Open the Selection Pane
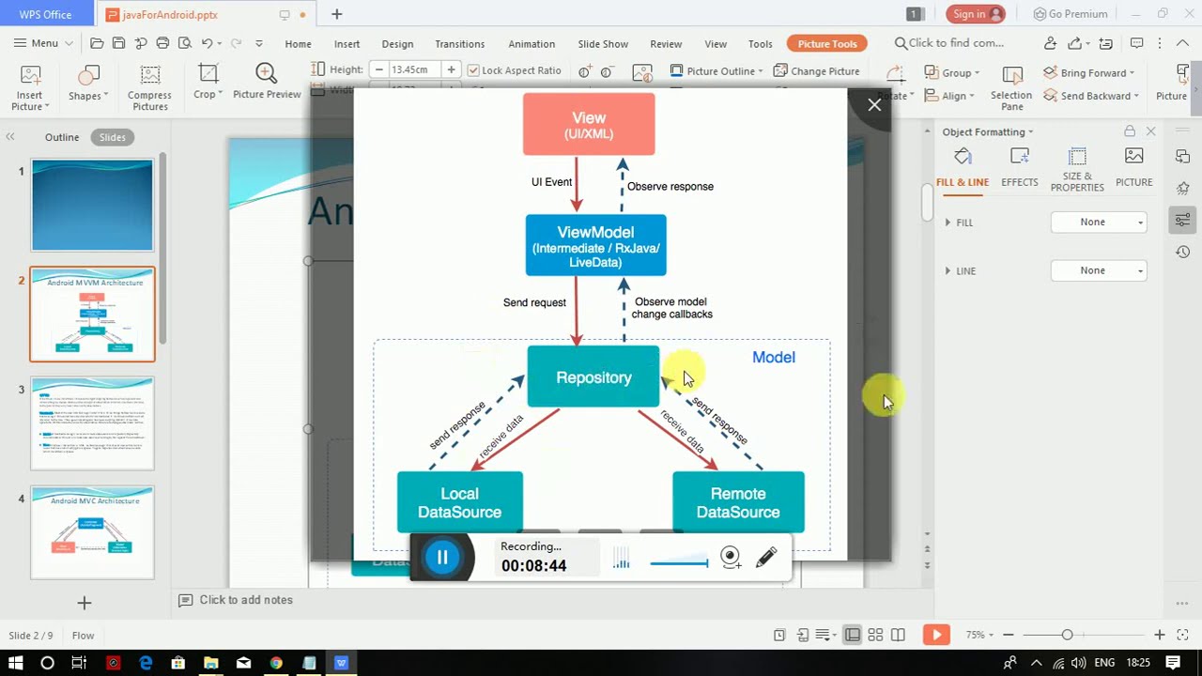Viewport: 1202px width, 676px height. point(1011,87)
